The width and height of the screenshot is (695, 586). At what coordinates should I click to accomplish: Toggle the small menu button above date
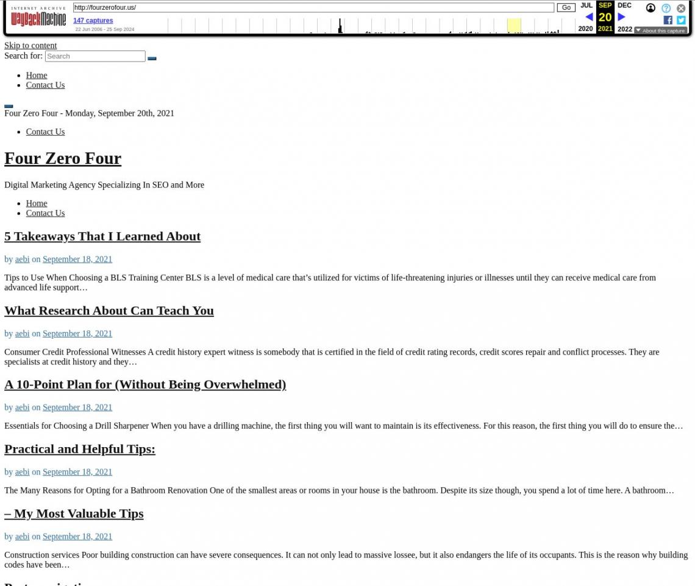(9, 106)
